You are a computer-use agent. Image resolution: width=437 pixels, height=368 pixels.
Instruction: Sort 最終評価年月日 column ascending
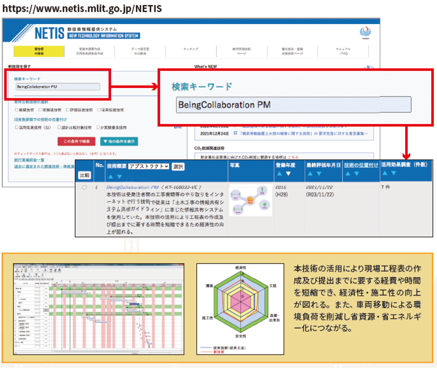click(310, 174)
